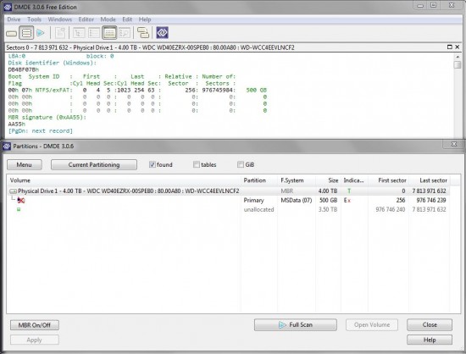Toggle the GiB checkbox

click(241, 164)
